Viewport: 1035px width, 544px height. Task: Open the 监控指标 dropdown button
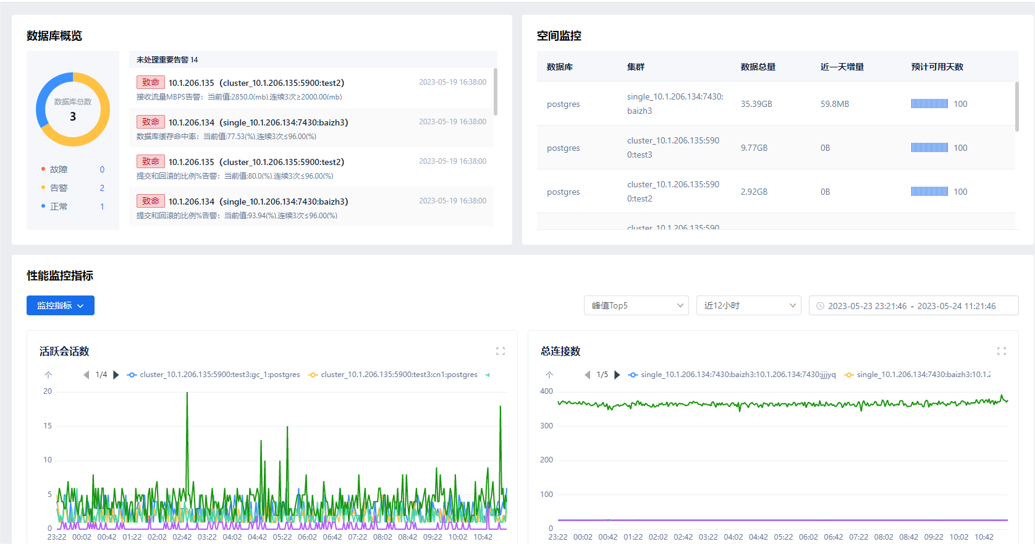(x=61, y=305)
